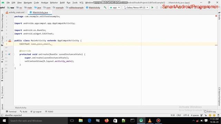Open Android Studio from the Windows taskbar
The image size is (221, 124).
(x=141, y=121)
